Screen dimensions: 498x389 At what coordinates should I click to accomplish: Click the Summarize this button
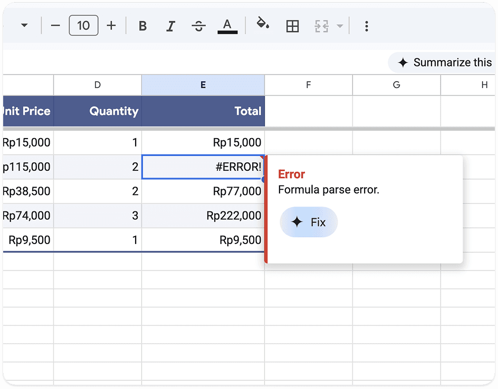tap(443, 63)
